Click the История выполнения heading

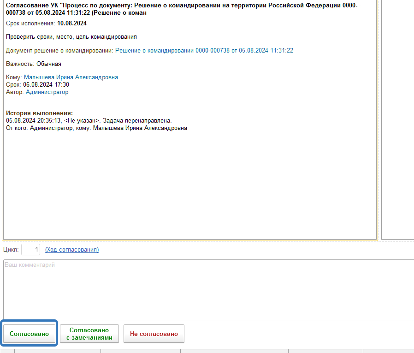[39, 113]
